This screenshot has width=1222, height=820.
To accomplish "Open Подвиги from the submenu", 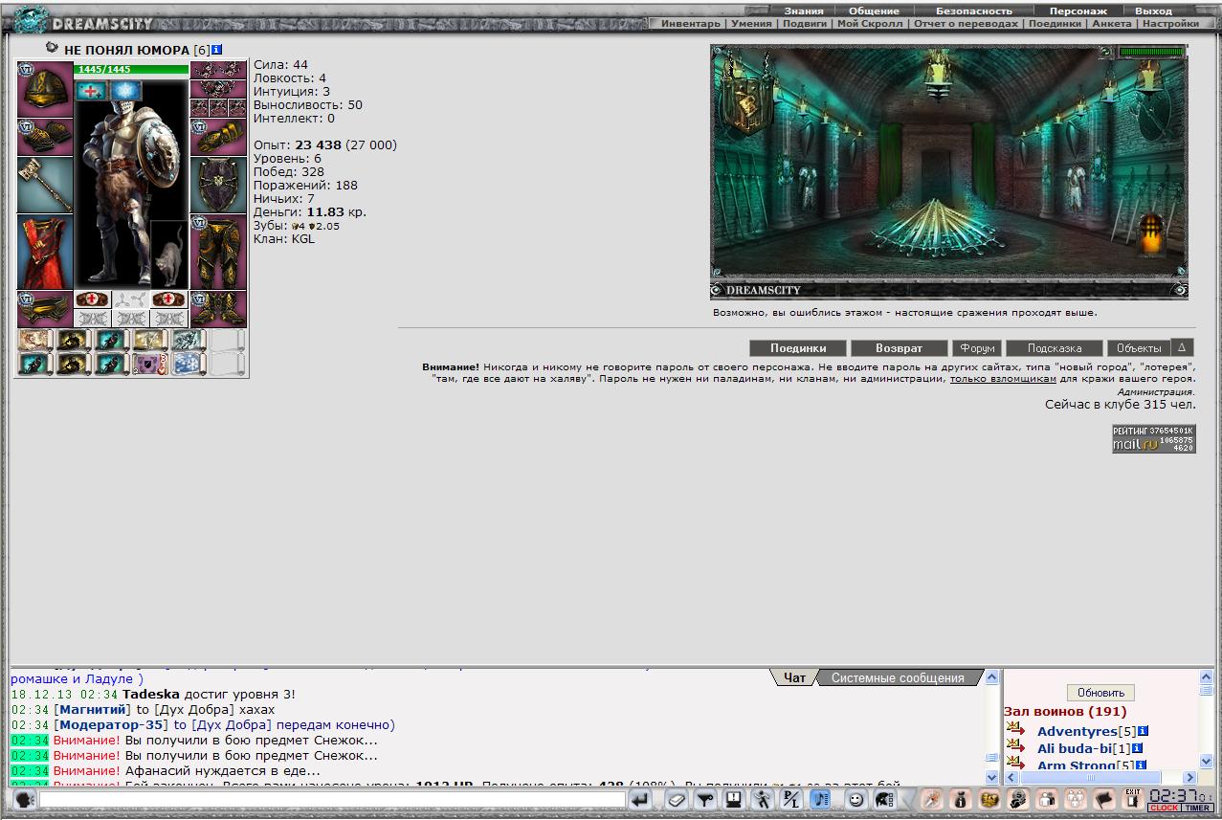I will 805,23.
